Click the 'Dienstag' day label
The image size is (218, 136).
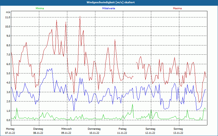point(38,129)
